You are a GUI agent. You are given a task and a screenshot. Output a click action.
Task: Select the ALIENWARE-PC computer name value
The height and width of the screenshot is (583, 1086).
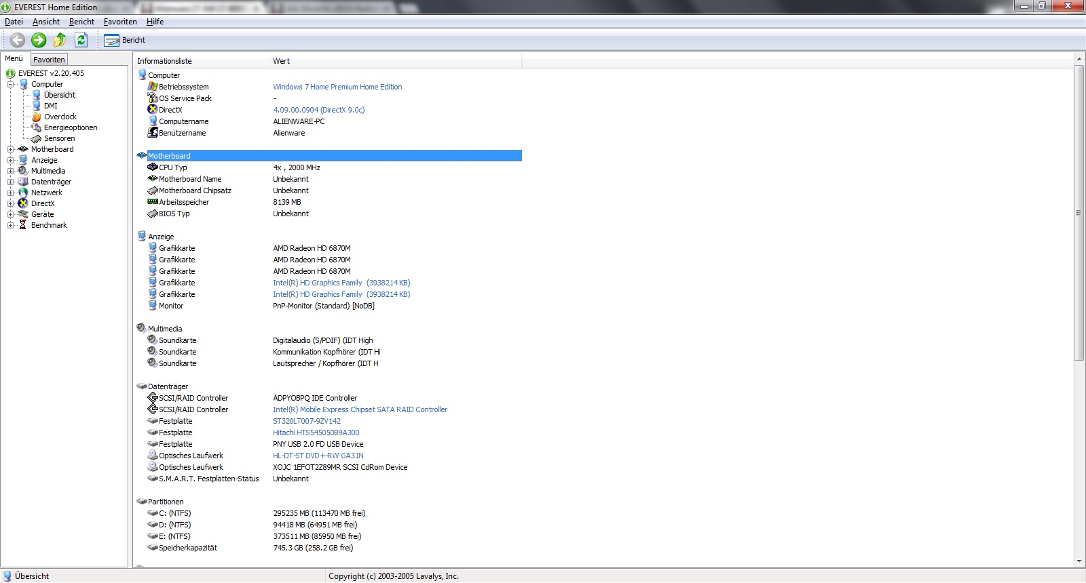(x=299, y=121)
